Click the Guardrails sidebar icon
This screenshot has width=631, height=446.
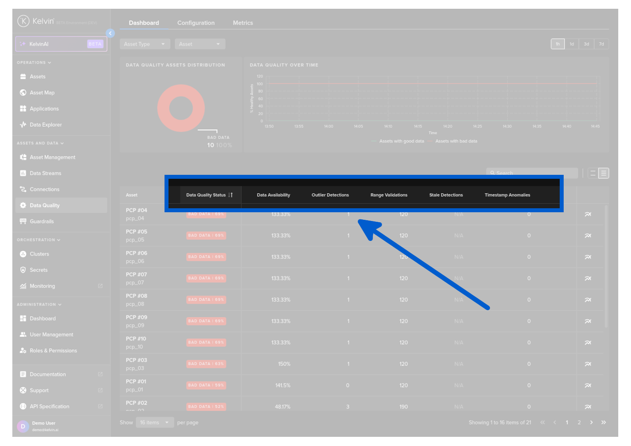23,221
